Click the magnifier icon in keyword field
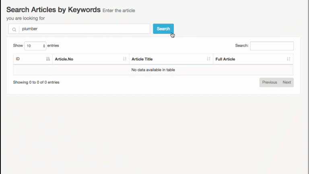The width and height of the screenshot is (309, 174). click(x=14, y=29)
